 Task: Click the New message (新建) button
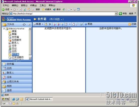click(x=37, y=24)
